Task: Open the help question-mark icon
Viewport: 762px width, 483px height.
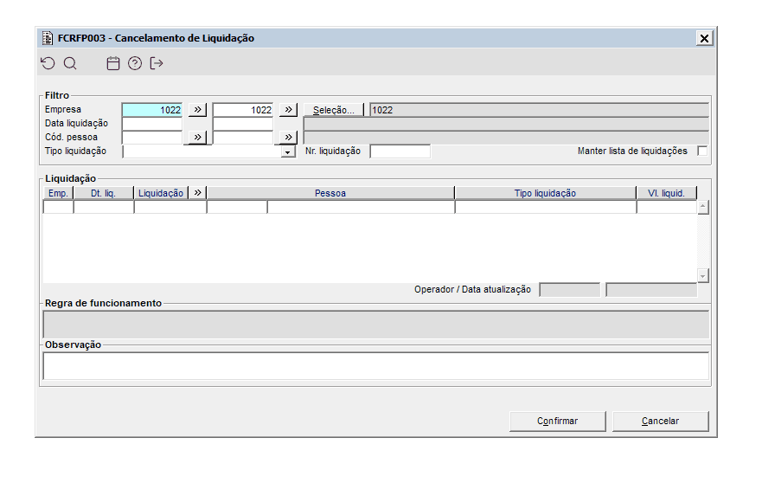Action: 135,63
